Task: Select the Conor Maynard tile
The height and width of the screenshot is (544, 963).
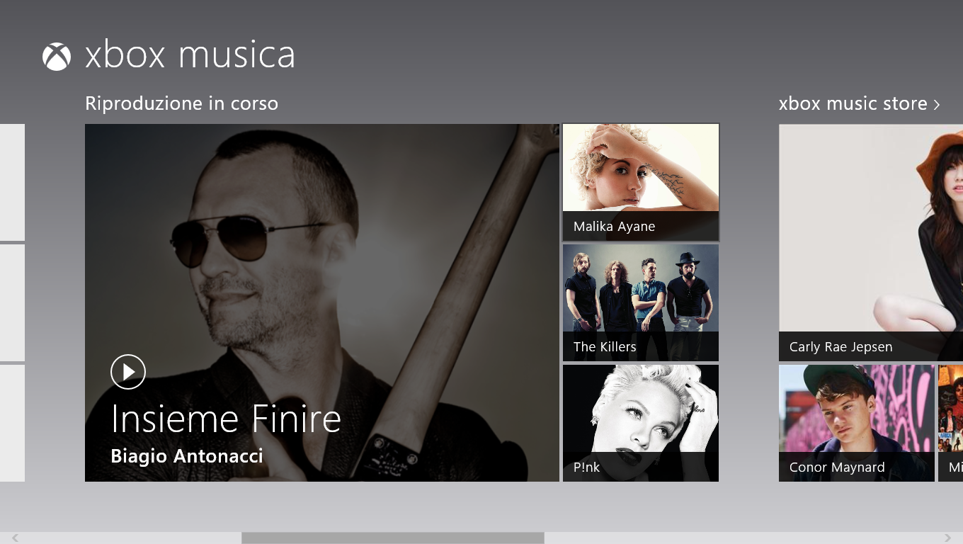Action: coord(857,424)
